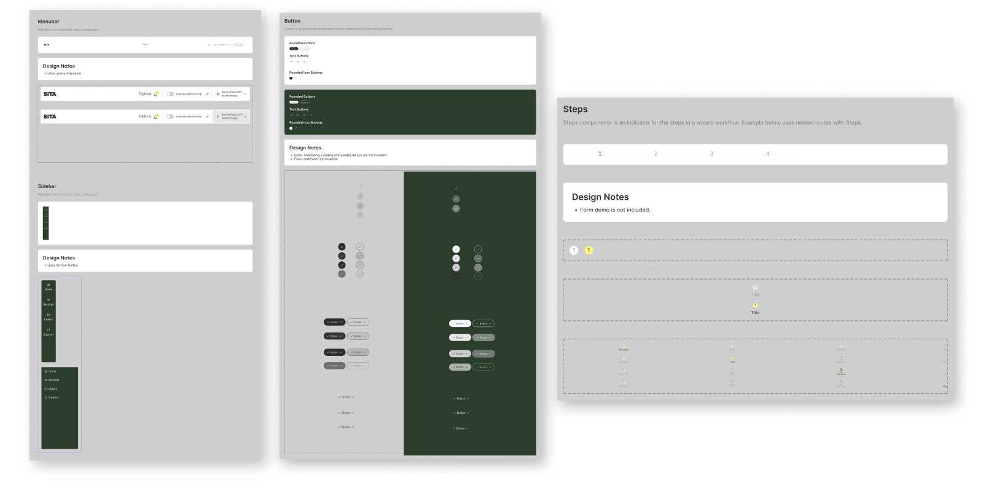Select Services in the wide expanded sidebar
The height and width of the screenshot is (496, 983).
(x=52, y=380)
